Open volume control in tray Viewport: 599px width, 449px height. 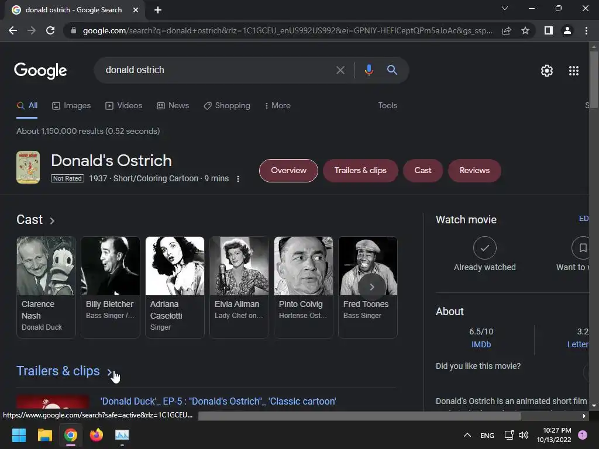click(524, 435)
